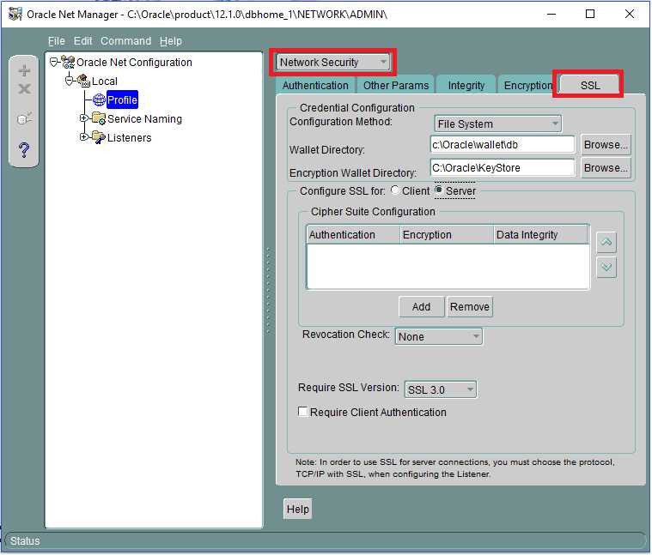Click the Add cipher suite button
The width and height of the screenshot is (652, 555).
pos(421,307)
